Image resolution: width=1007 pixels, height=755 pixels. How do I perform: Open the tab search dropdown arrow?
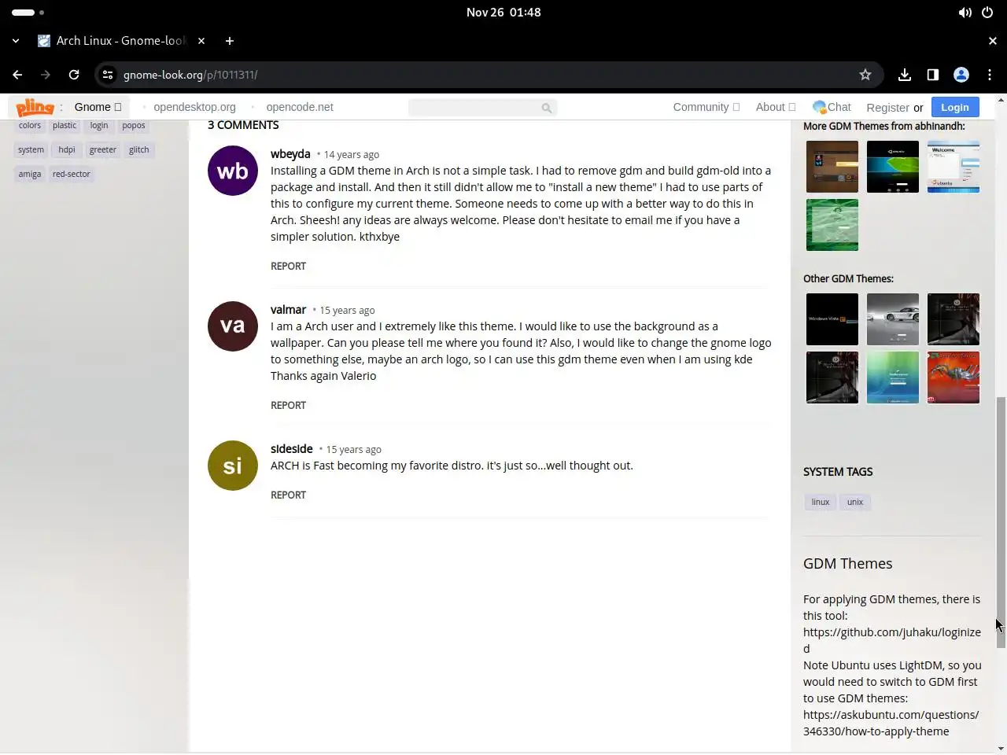pos(16,41)
